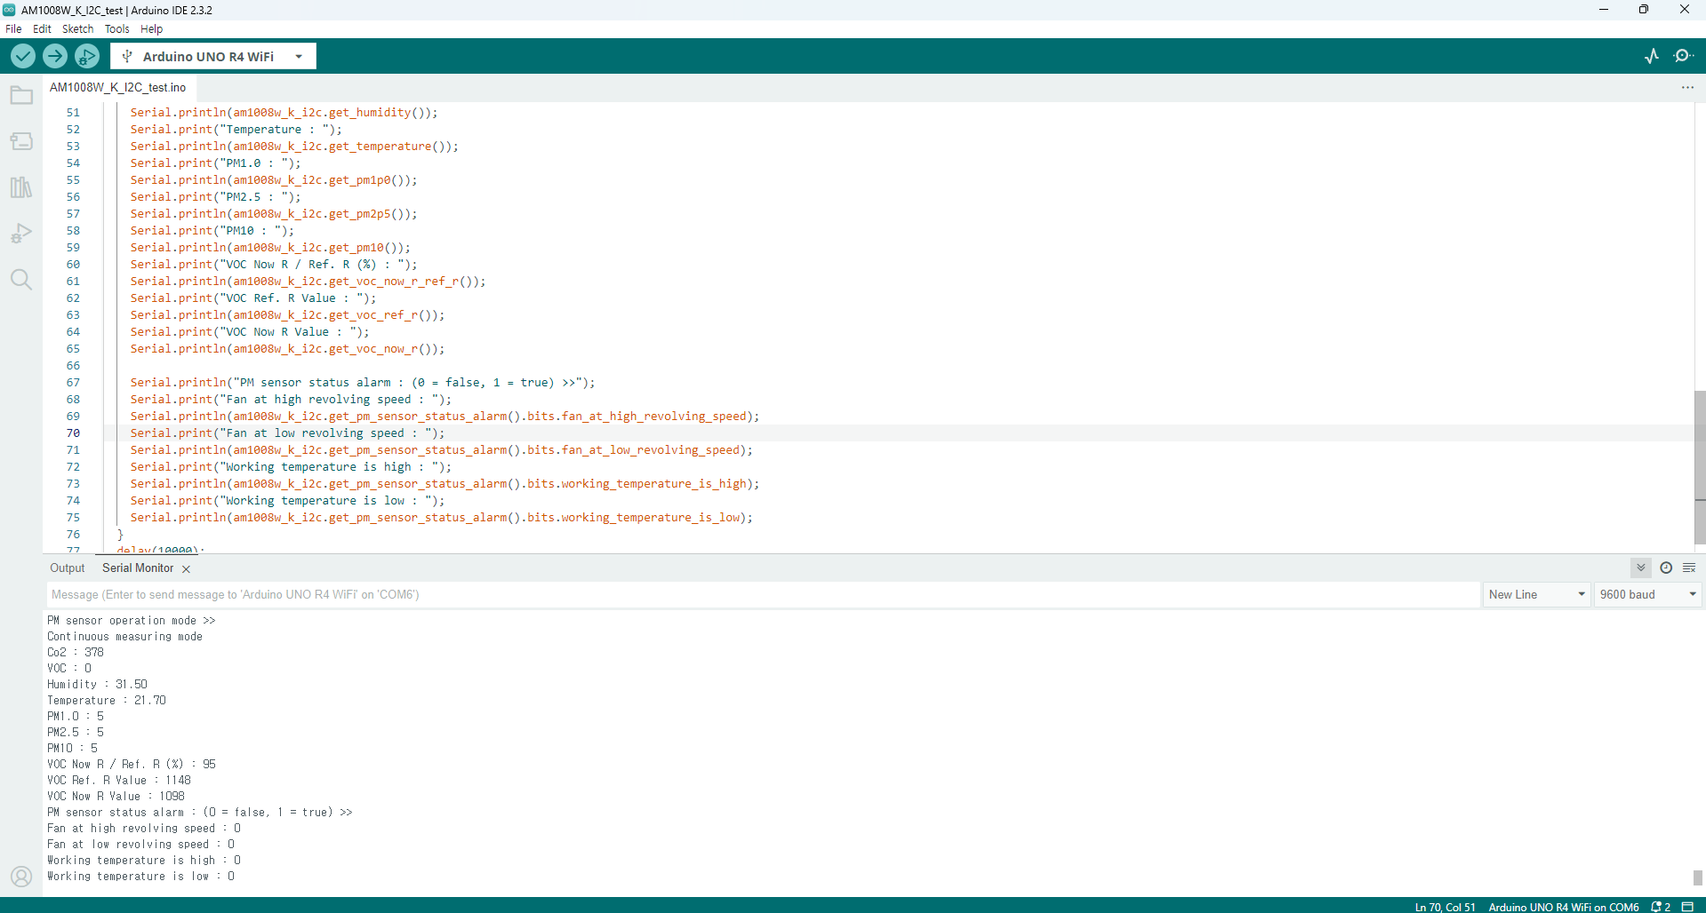
Task: Clear the Serial Monitor output
Action: coord(1689,568)
